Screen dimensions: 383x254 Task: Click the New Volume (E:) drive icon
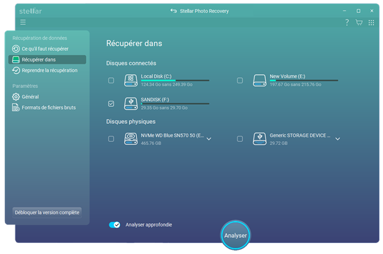pyautogui.click(x=260, y=80)
